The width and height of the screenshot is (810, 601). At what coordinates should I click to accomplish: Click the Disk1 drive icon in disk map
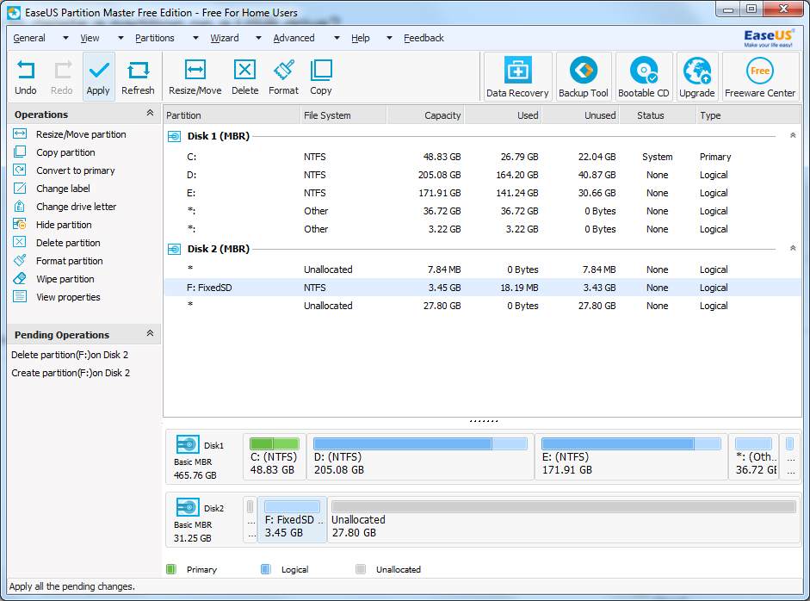click(x=188, y=444)
